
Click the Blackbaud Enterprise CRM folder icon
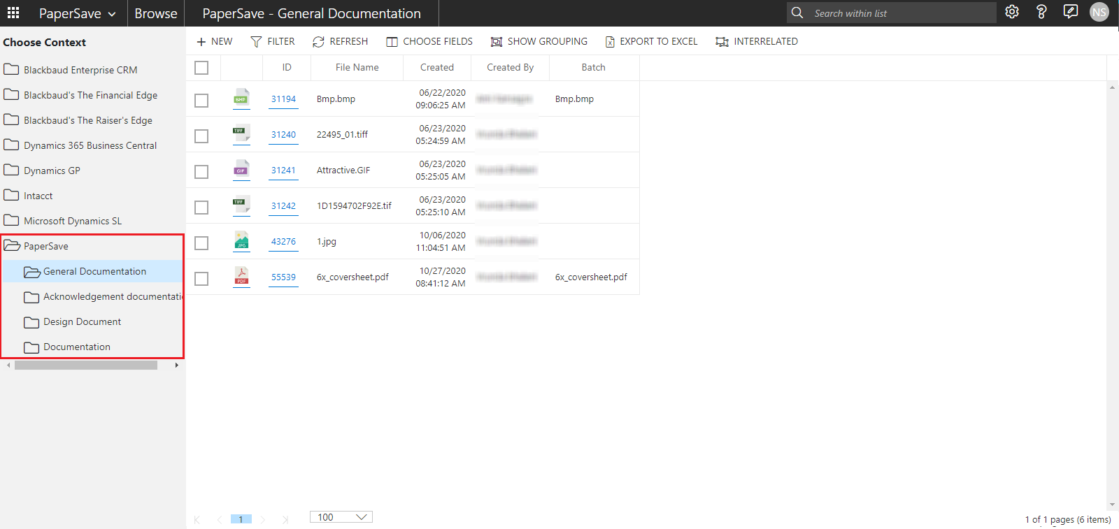coord(11,69)
